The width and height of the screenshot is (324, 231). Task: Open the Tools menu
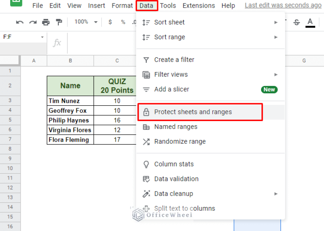[168, 5]
